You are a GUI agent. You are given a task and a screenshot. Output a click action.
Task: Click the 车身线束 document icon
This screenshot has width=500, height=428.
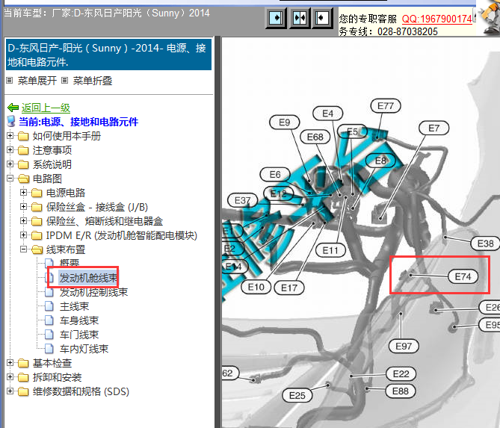click(49, 320)
